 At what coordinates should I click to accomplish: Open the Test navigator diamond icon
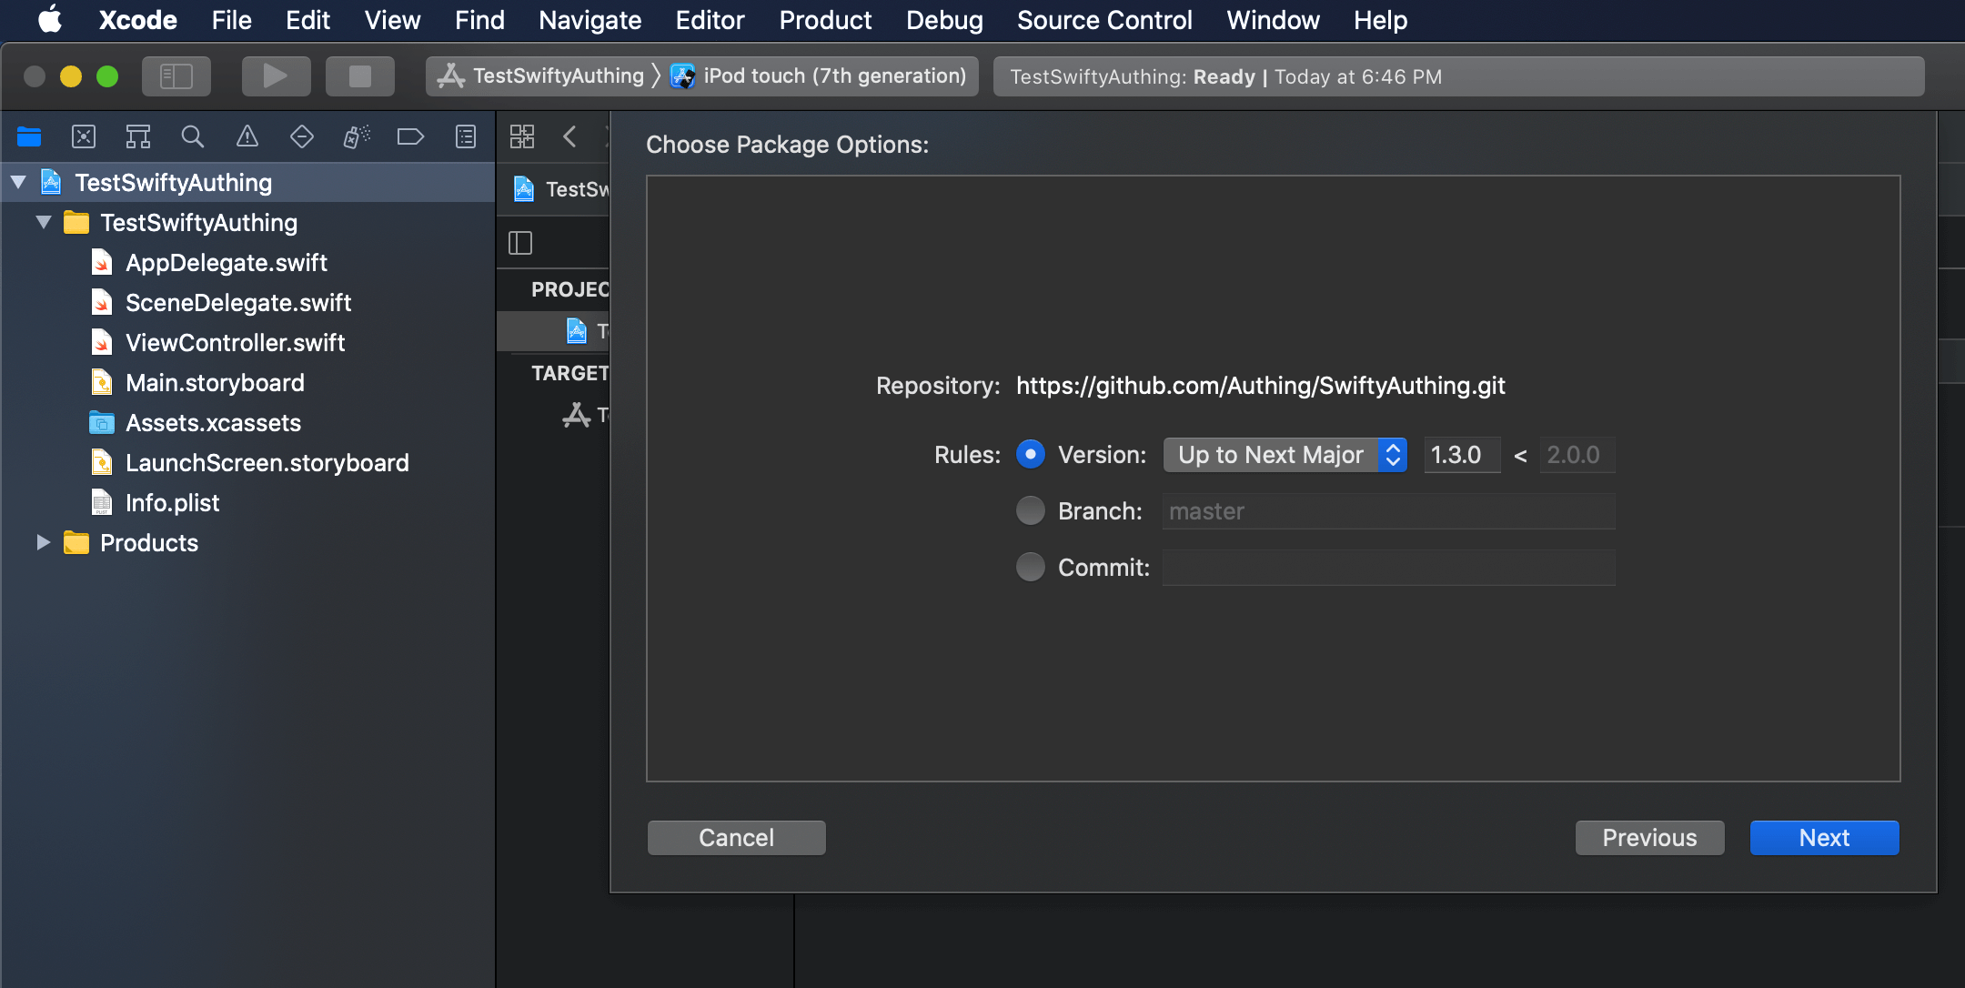[302, 137]
